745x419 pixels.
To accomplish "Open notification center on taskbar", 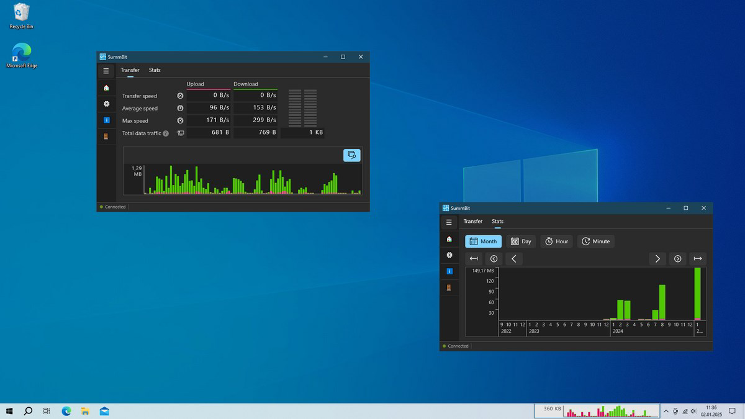I will 733,411.
